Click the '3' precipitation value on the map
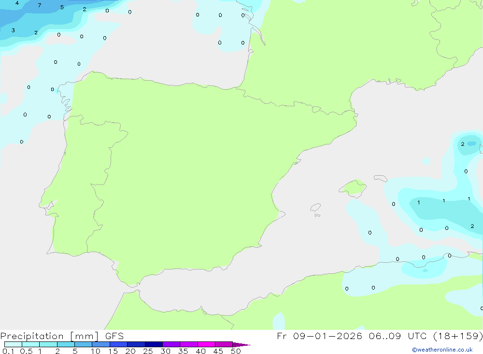483x354 pixels. (x=13, y=30)
